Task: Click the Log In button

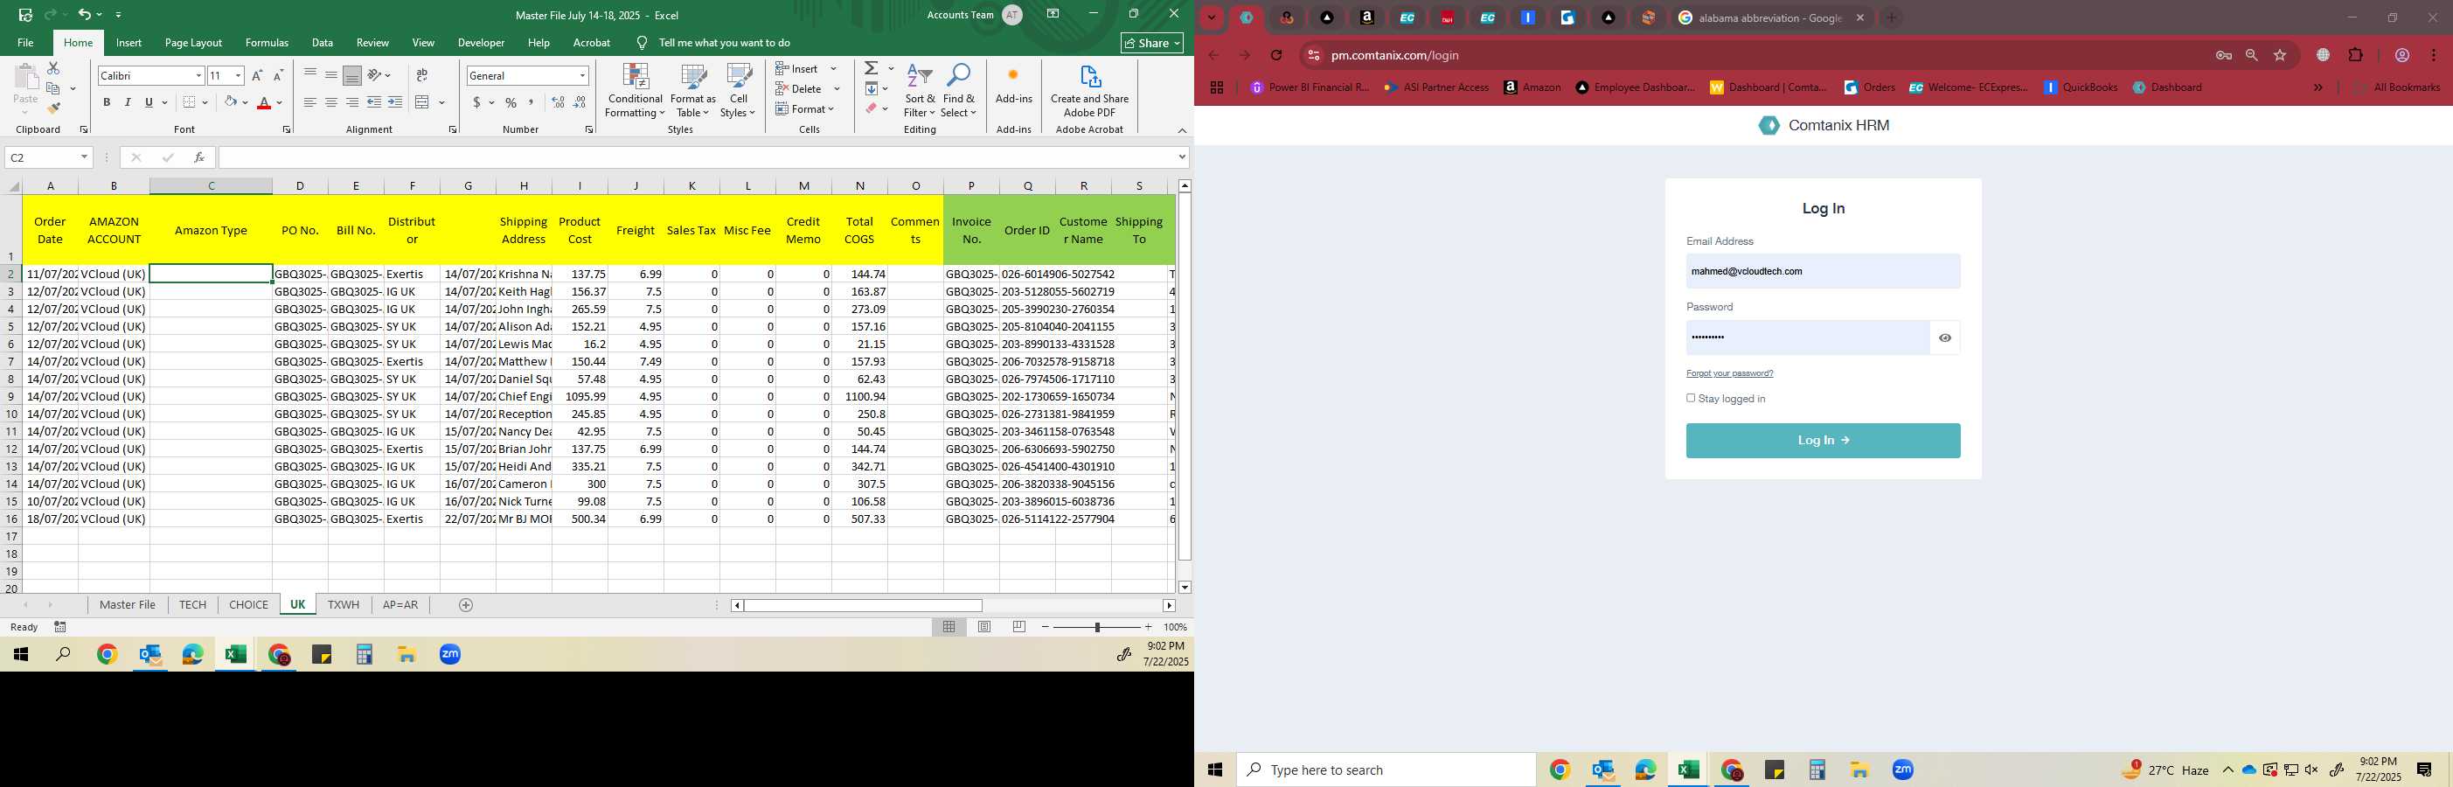Action: point(1823,440)
